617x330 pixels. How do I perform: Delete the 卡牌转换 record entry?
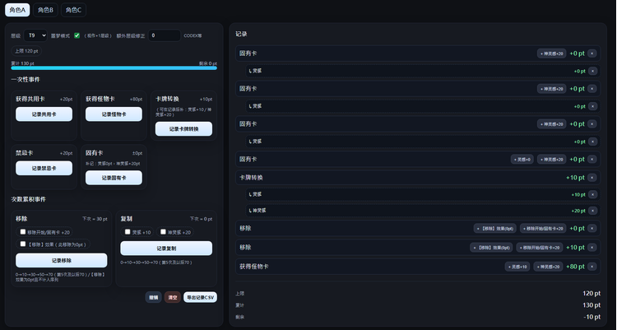coord(592,178)
